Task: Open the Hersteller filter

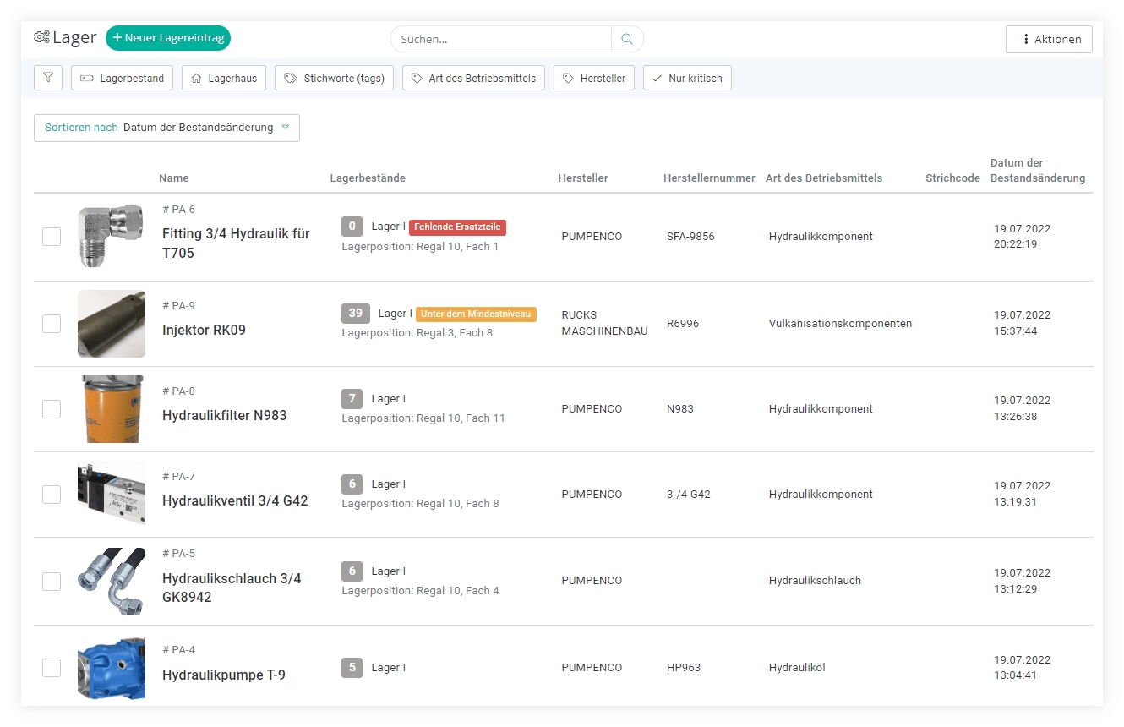Action: [593, 78]
